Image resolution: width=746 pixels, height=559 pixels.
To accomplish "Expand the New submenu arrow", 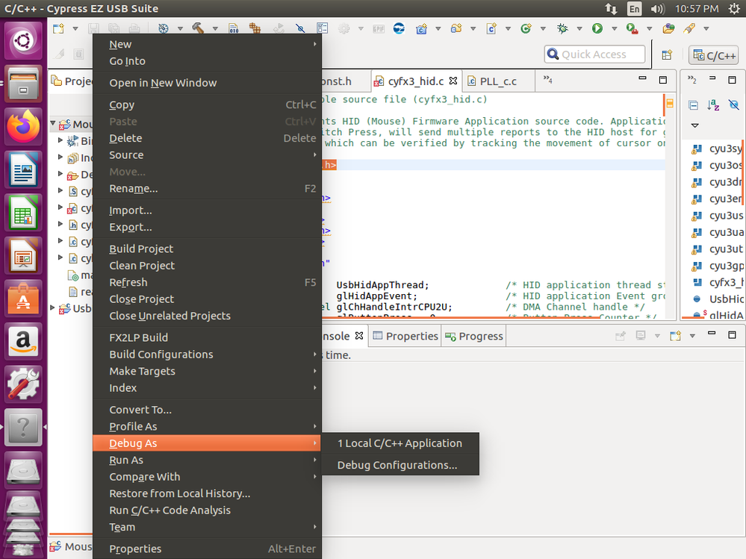I will coord(315,44).
